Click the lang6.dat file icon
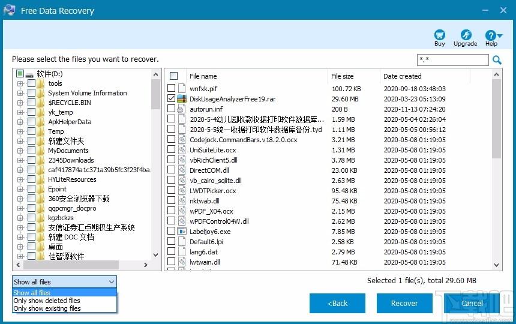 tap(182, 251)
